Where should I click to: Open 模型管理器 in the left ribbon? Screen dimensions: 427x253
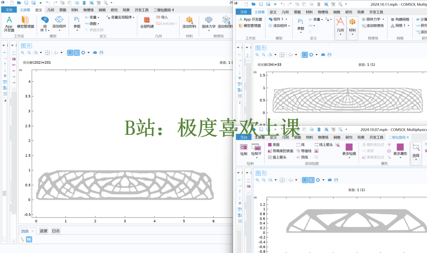25,22
